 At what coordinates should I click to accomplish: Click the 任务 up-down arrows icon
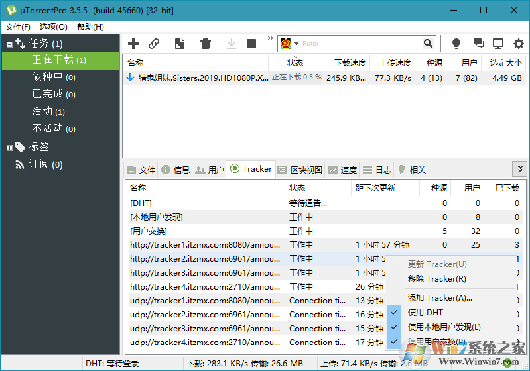pyautogui.click(x=21, y=44)
